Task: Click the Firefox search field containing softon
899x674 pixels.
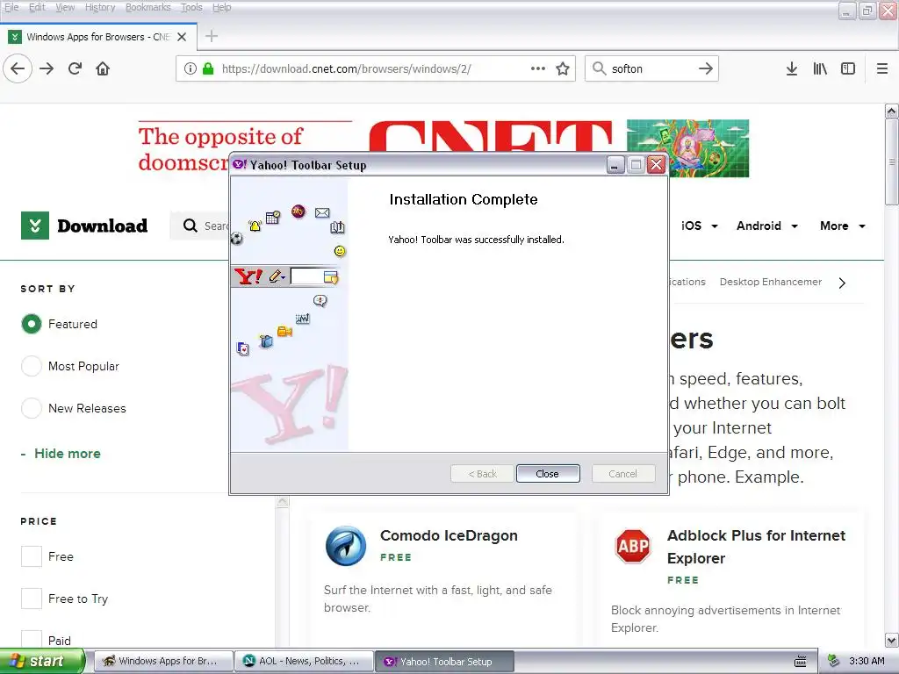Action: tap(651, 68)
